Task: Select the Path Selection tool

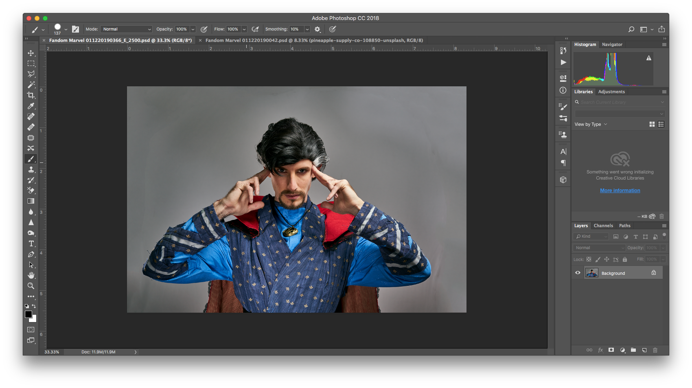Action: (31, 265)
